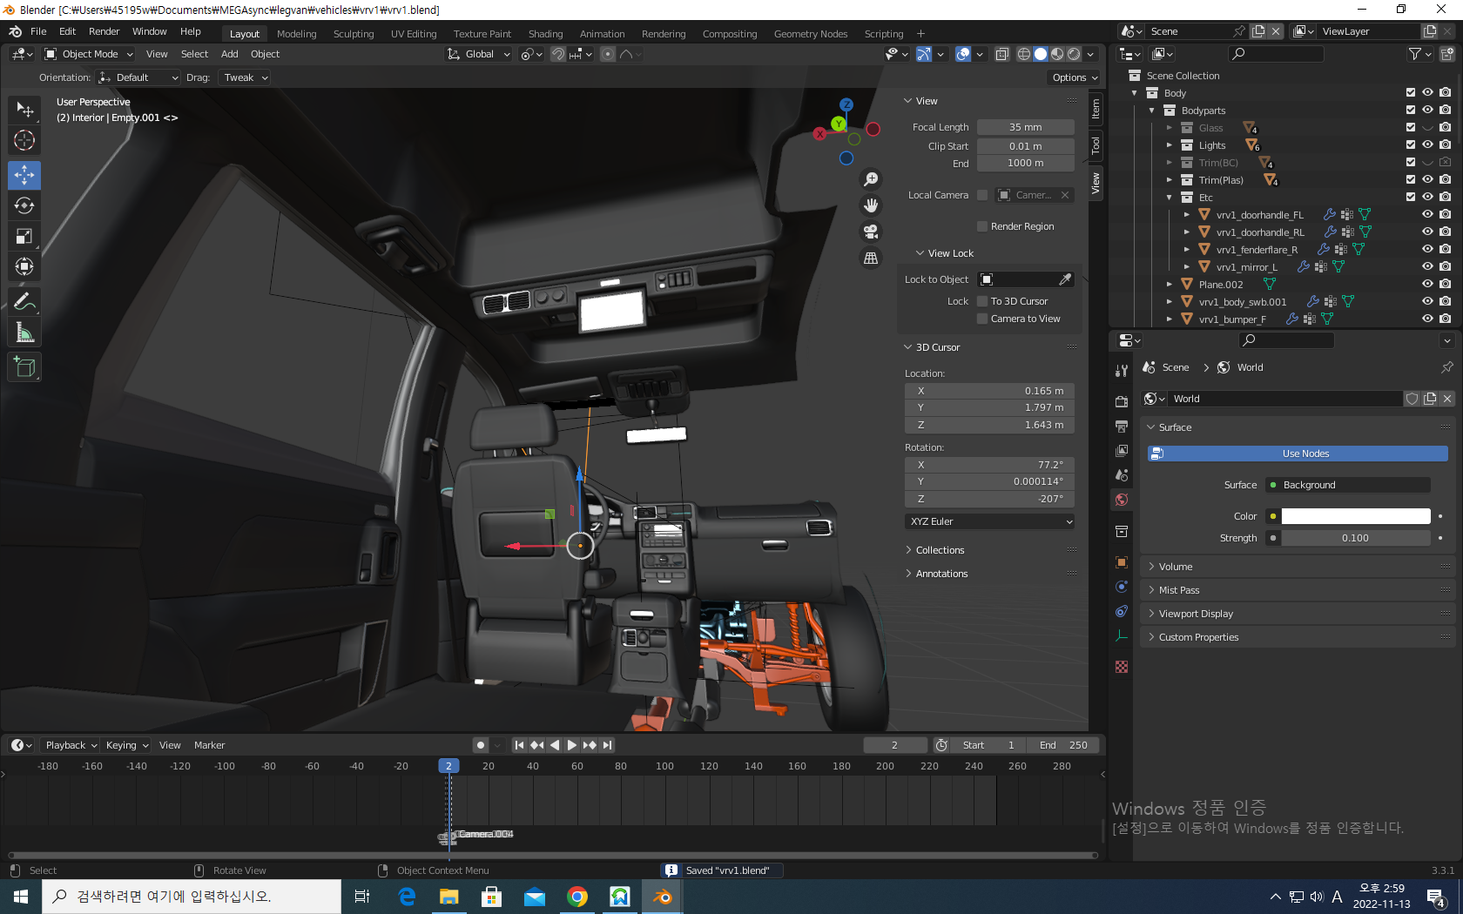The height and width of the screenshot is (914, 1463).
Task: Click the timeline play button
Action: (x=572, y=745)
